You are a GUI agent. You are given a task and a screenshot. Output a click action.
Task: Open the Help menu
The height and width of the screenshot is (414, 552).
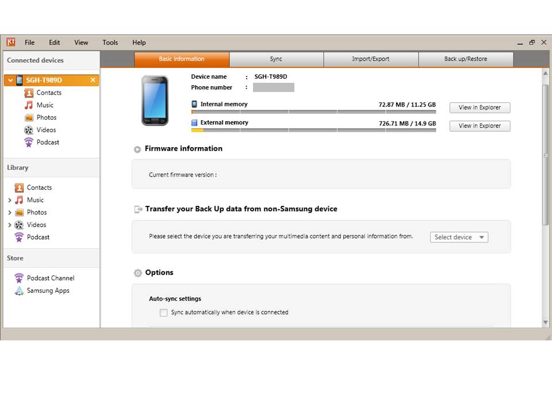click(139, 43)
